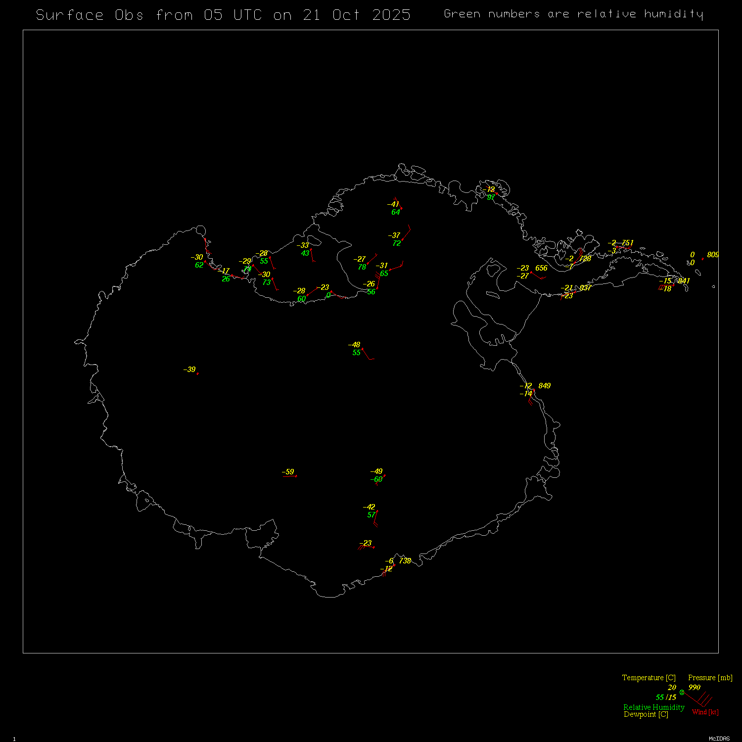Click the McIDAS label in the corner

point(719,739)
